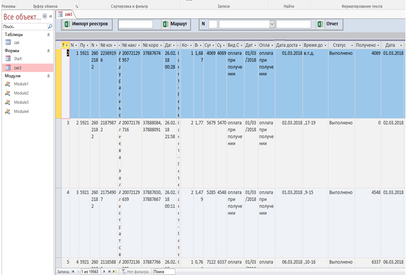Click the Excel icon on the Отчет button
406x275 pixels.
[x=320, y=24]
